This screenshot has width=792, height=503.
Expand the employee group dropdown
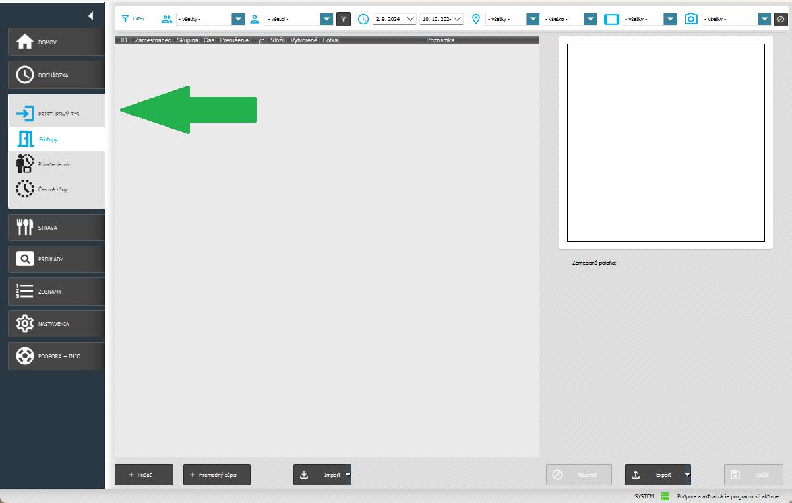(238, 19)
